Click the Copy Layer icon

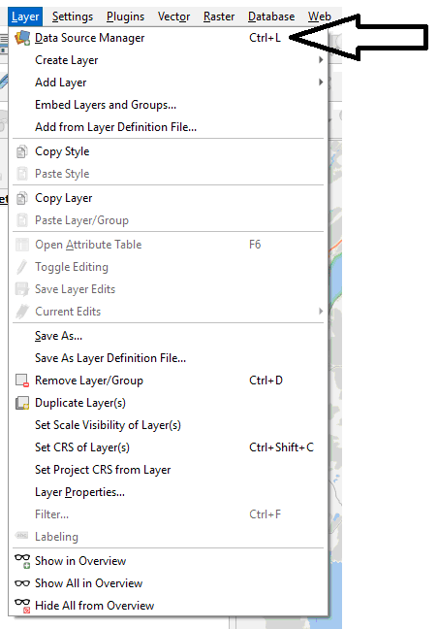click(22, 198)
